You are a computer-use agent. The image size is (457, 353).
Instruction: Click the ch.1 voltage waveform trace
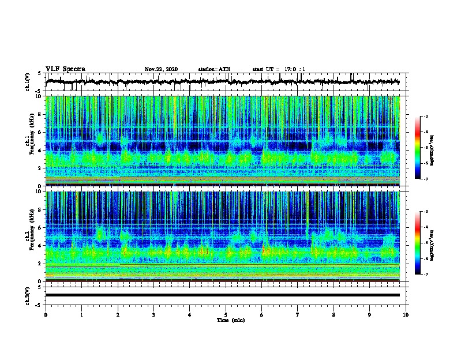tap(223, 82)
